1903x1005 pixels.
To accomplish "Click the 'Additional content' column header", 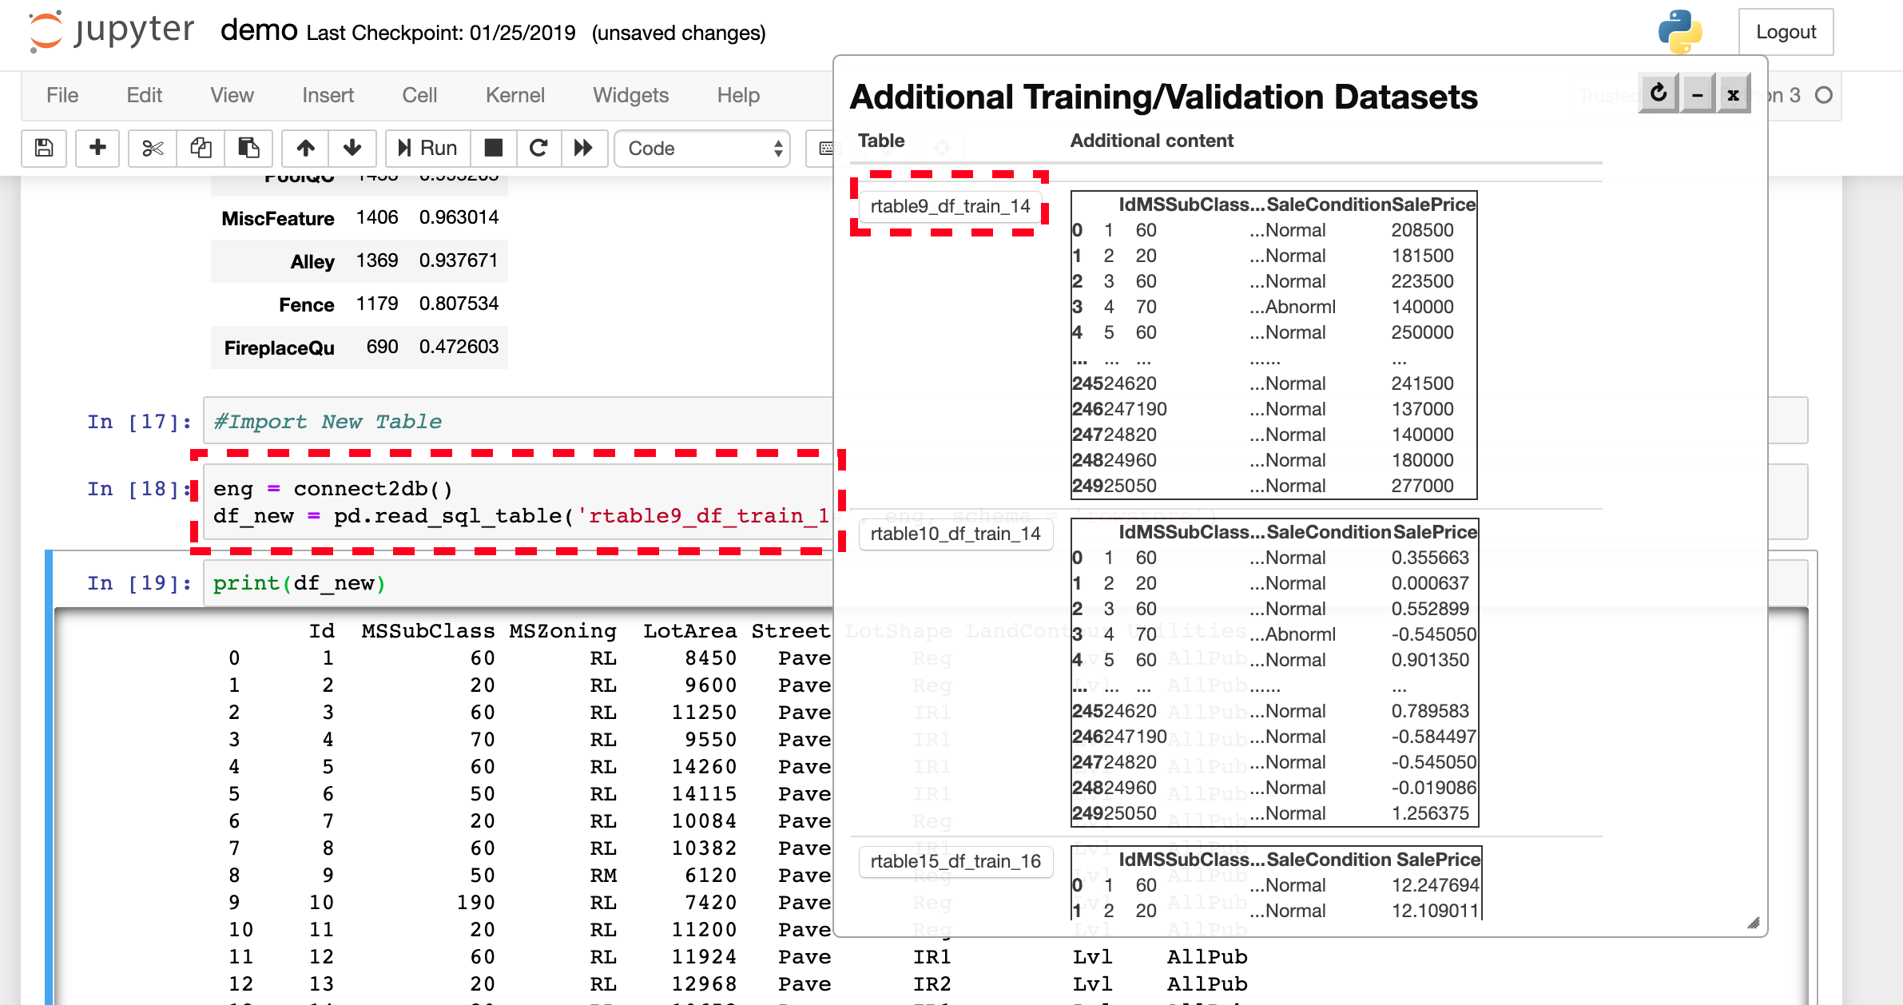I will tap(1152, 141).
